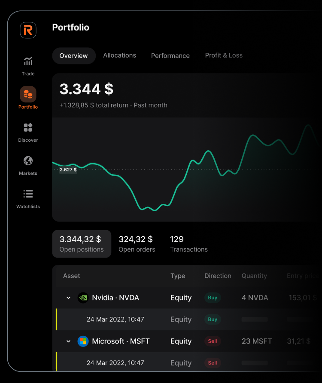322x383 pixels.
Task: Select the Open positions 3.344,32 $ card
Action: coord(82,244)
